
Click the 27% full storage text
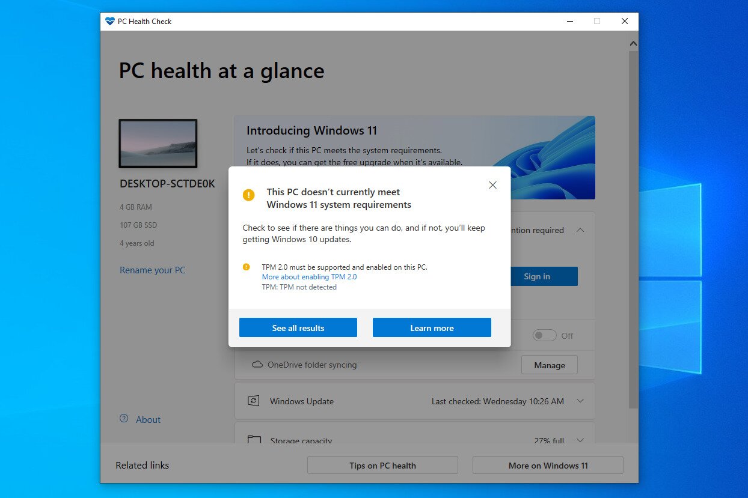[x=549, y=440]
